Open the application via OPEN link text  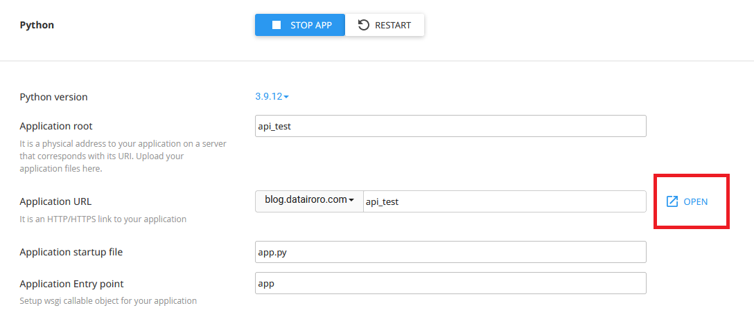tap(695, 201)
